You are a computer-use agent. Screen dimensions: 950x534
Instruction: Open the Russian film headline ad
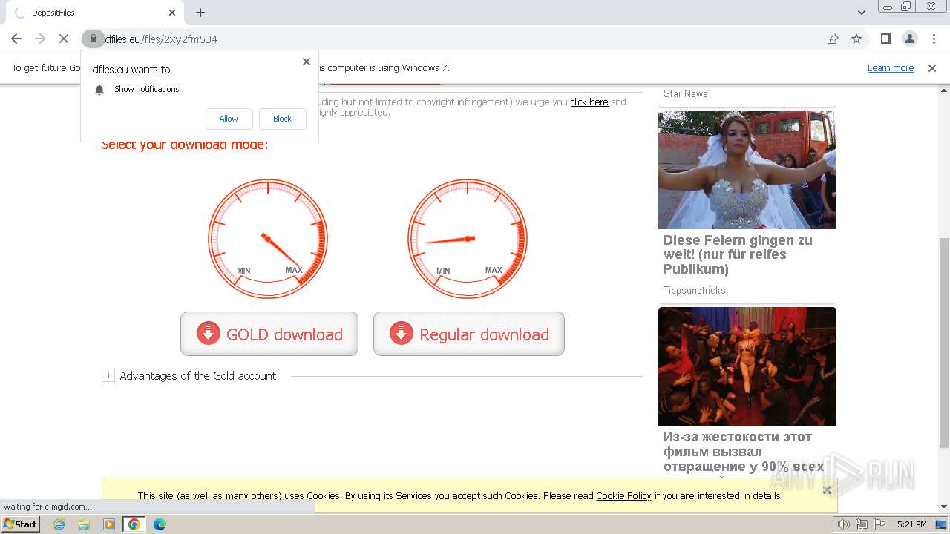744,452
